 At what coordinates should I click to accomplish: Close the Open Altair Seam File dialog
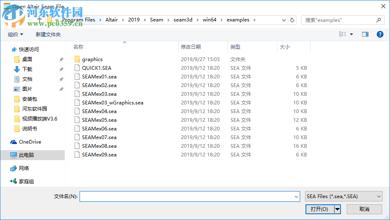coord(383,6)
